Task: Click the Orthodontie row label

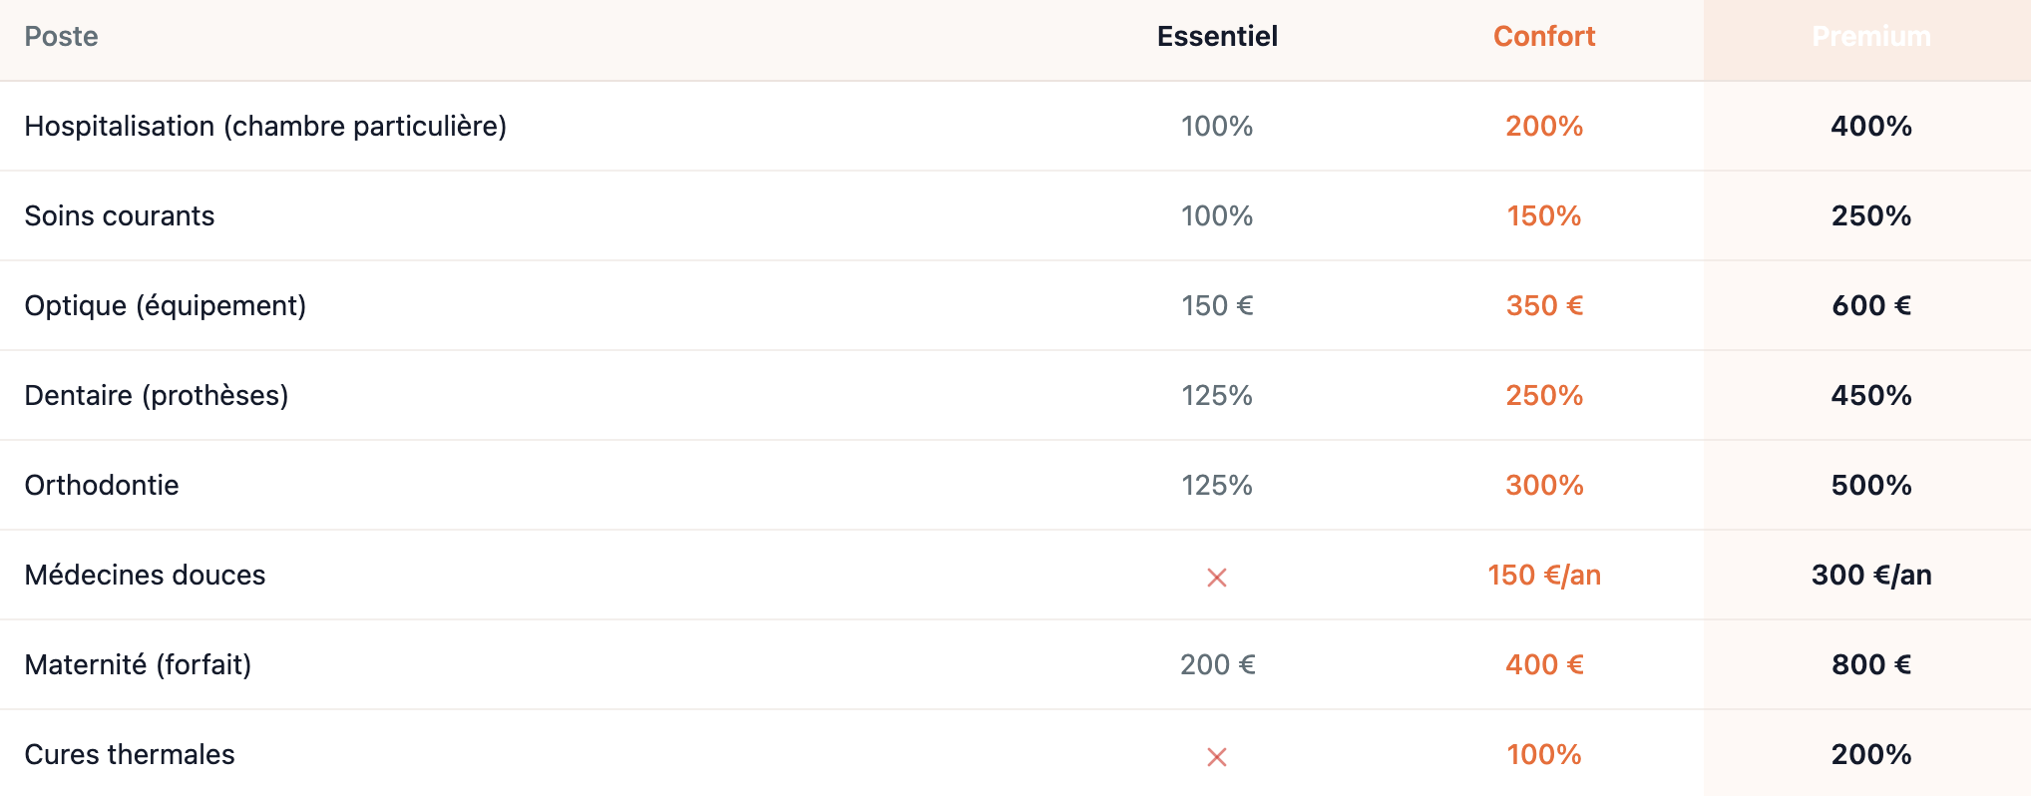Action: click(102, 486)
